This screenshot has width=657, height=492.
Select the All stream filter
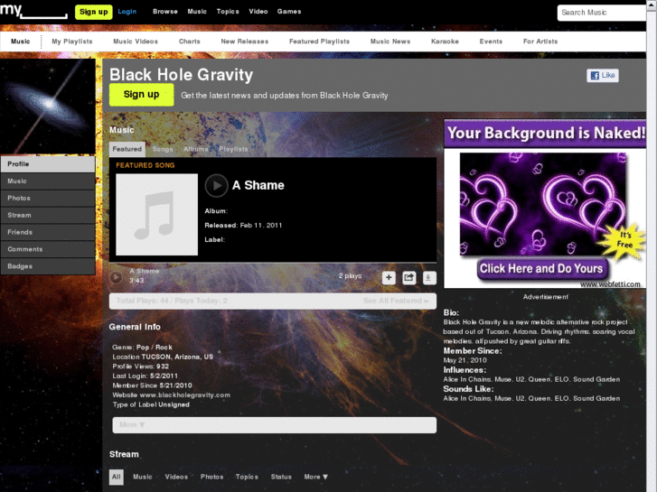coord(116,477)
